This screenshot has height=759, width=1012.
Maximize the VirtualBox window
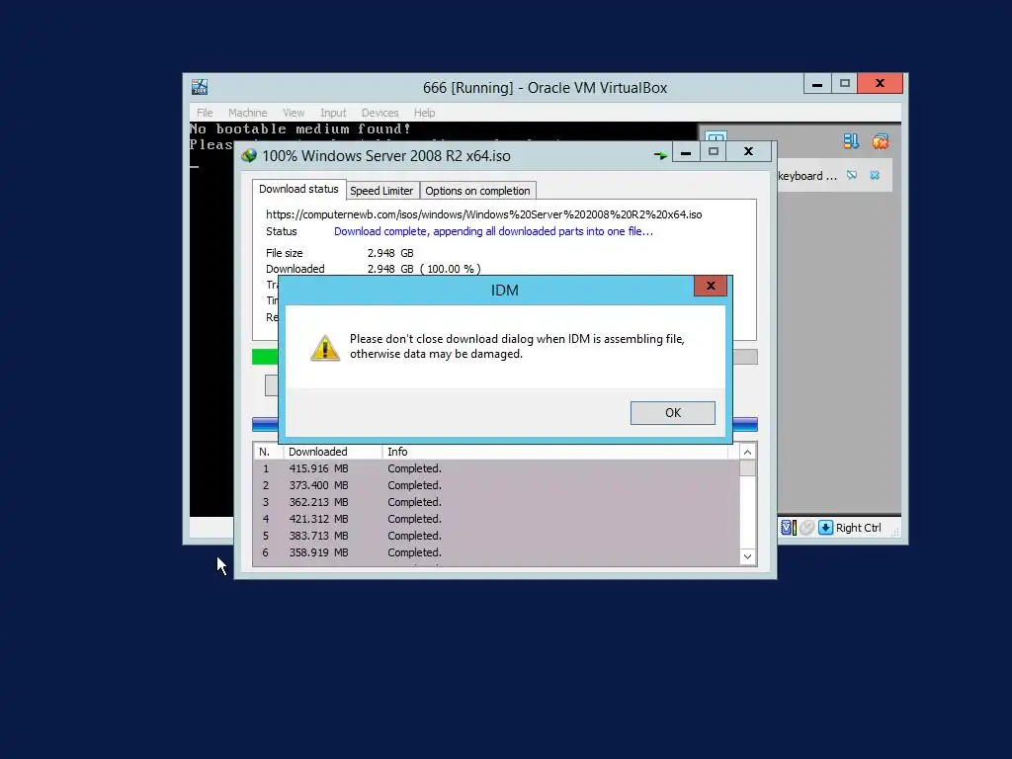click(844, 84)
